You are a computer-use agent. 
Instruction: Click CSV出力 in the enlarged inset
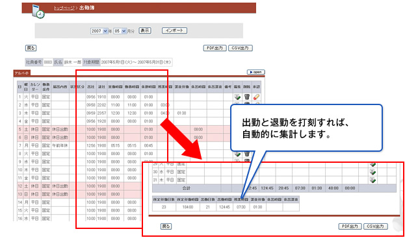[x=376, y=226]
